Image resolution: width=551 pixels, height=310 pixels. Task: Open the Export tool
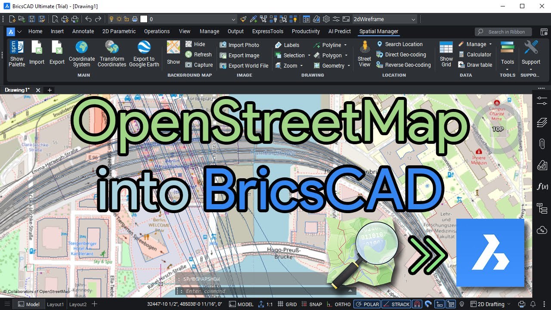tap(57, 53)
